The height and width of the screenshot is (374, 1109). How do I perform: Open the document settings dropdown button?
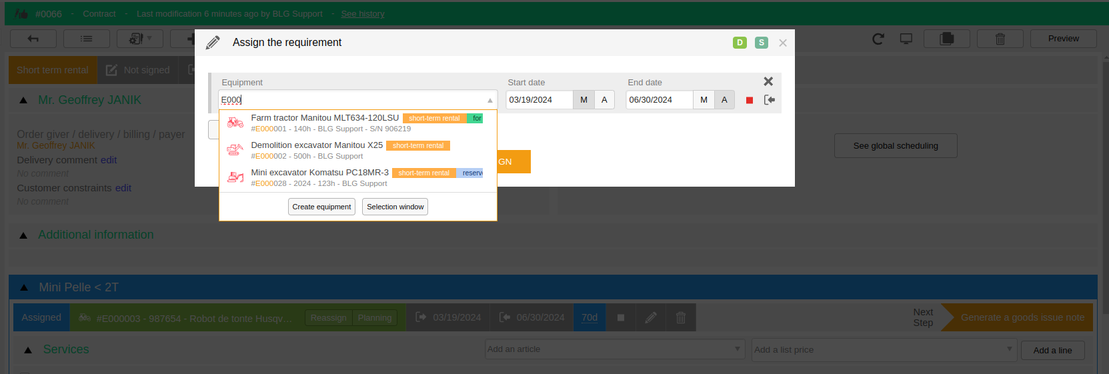point(140,39)
